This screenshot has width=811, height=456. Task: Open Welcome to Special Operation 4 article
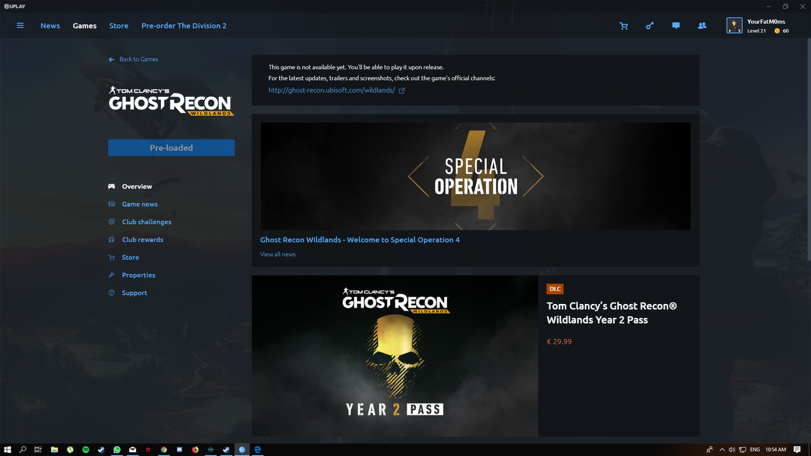[360, 240]
